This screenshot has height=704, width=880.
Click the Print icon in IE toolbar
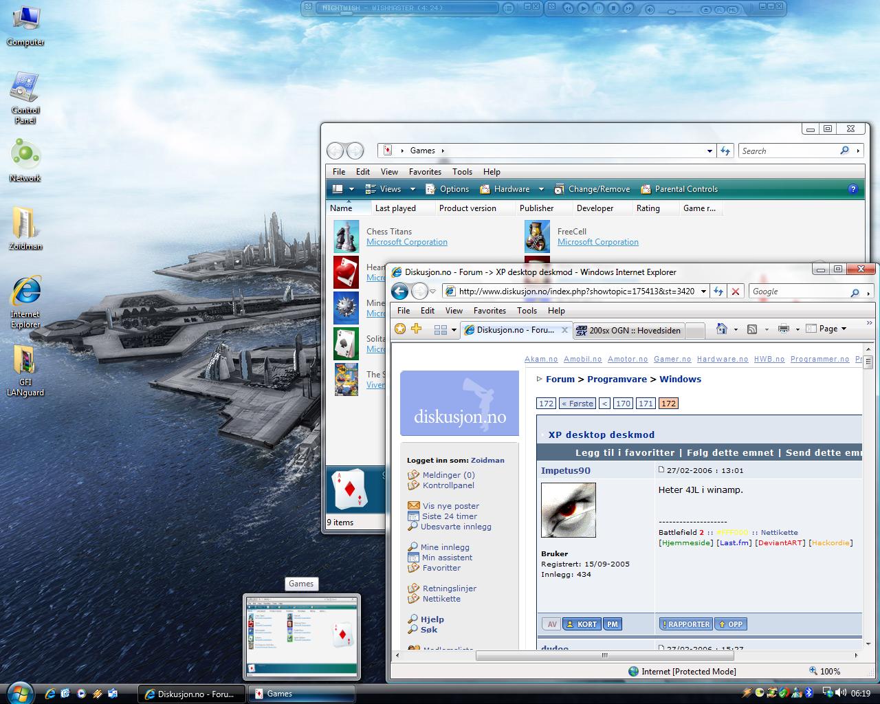coord(783,329)
